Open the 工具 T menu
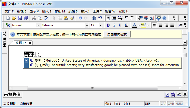 tap(97, 11)
